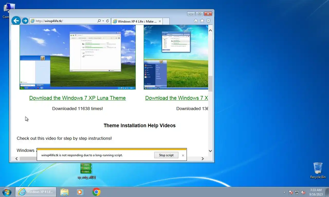Open the address bar dropdown arrow
329x197 pixels.
pyautogui.click(x=103, y=21)
